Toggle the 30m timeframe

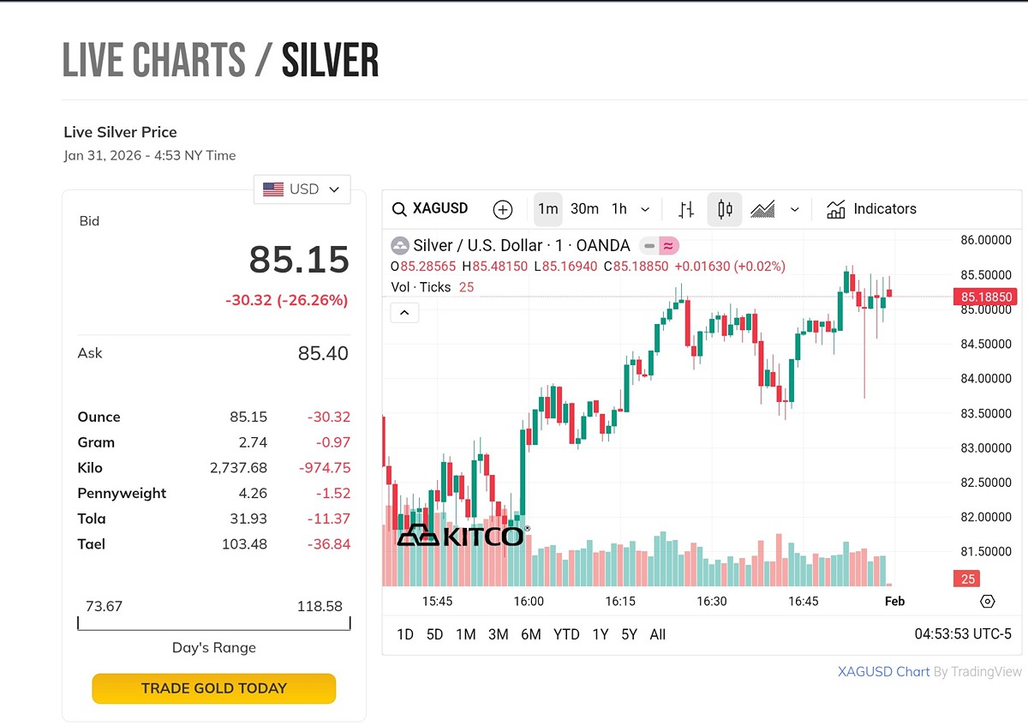(x=584, y=209)
